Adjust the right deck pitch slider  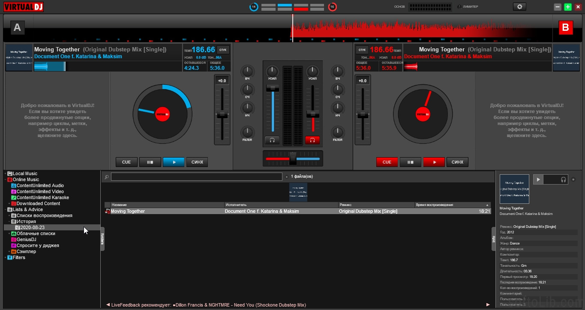pyautogui.click(x=363, y=114)
